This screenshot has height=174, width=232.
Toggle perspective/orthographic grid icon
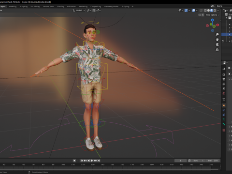[x=217, y=50]
